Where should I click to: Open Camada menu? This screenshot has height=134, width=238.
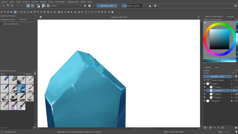click(x=35, y=1)
